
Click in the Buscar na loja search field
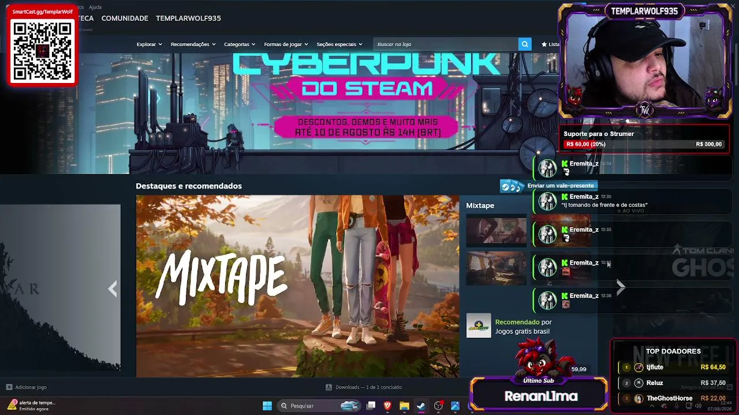[446, 44]
